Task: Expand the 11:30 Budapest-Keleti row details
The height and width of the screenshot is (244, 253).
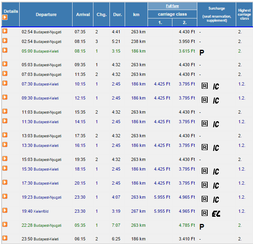Action: (5, 121)
